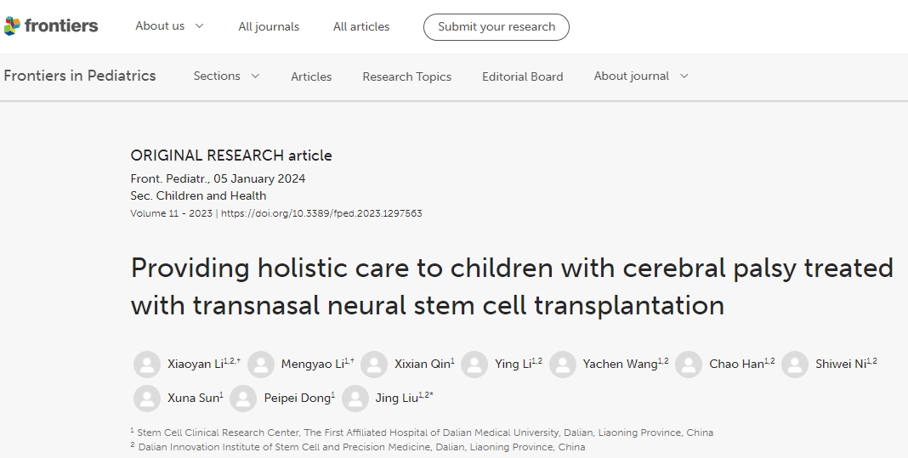This screenshot has height=458, width=908.
Task: Open the Sections dropdown menu
Action: [226, 76]
